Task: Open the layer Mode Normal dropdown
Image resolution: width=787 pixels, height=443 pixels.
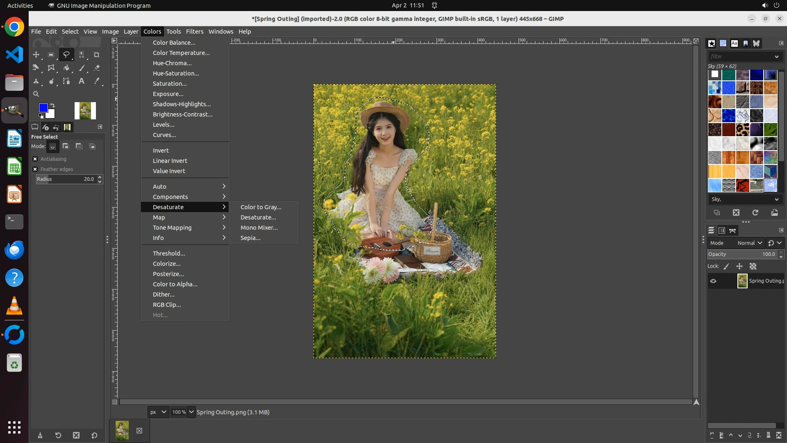Action: click(749, 243)
